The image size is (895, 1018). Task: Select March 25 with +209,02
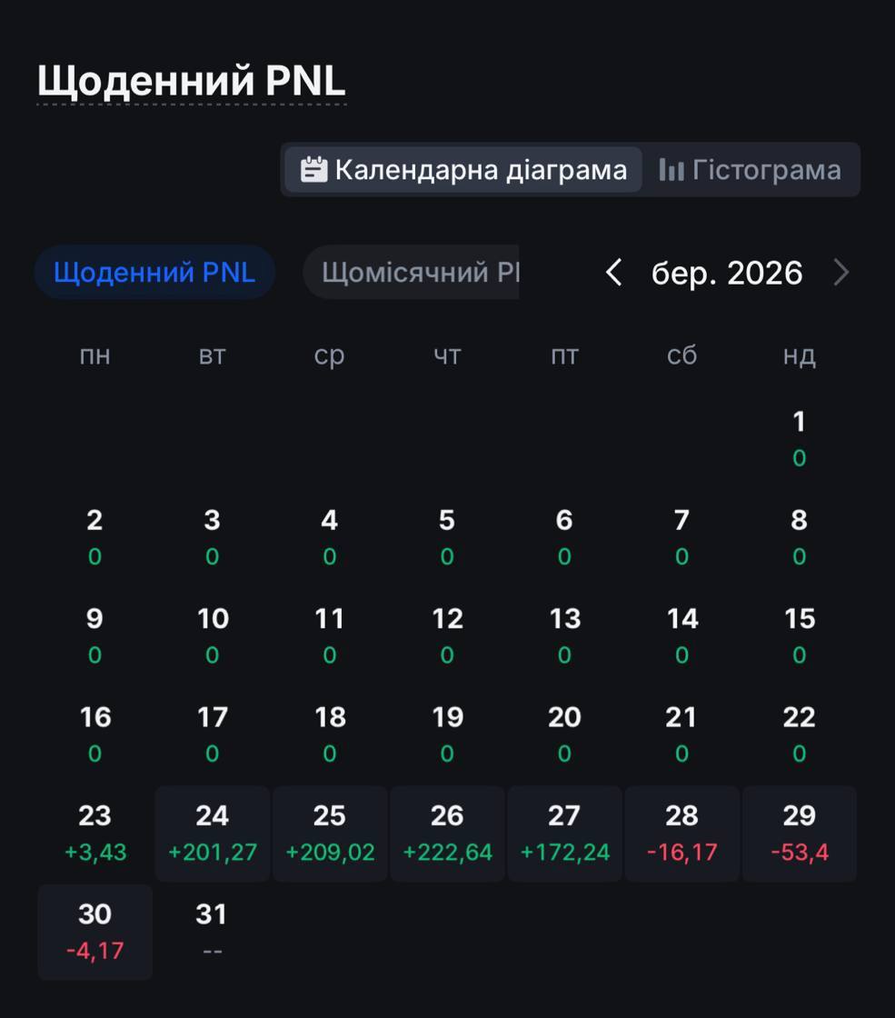(x=330, y=833)
